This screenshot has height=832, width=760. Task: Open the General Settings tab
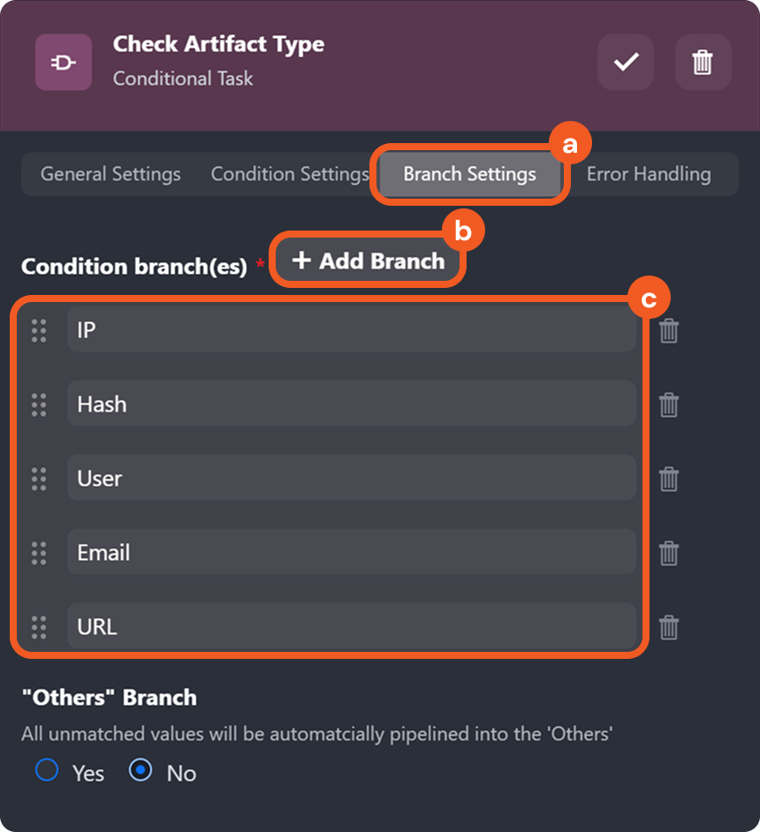[x=110, y=174]
